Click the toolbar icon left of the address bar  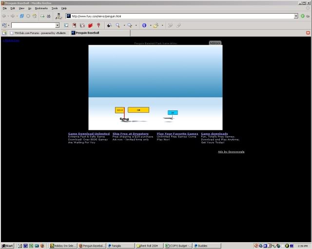pos(58,16)
